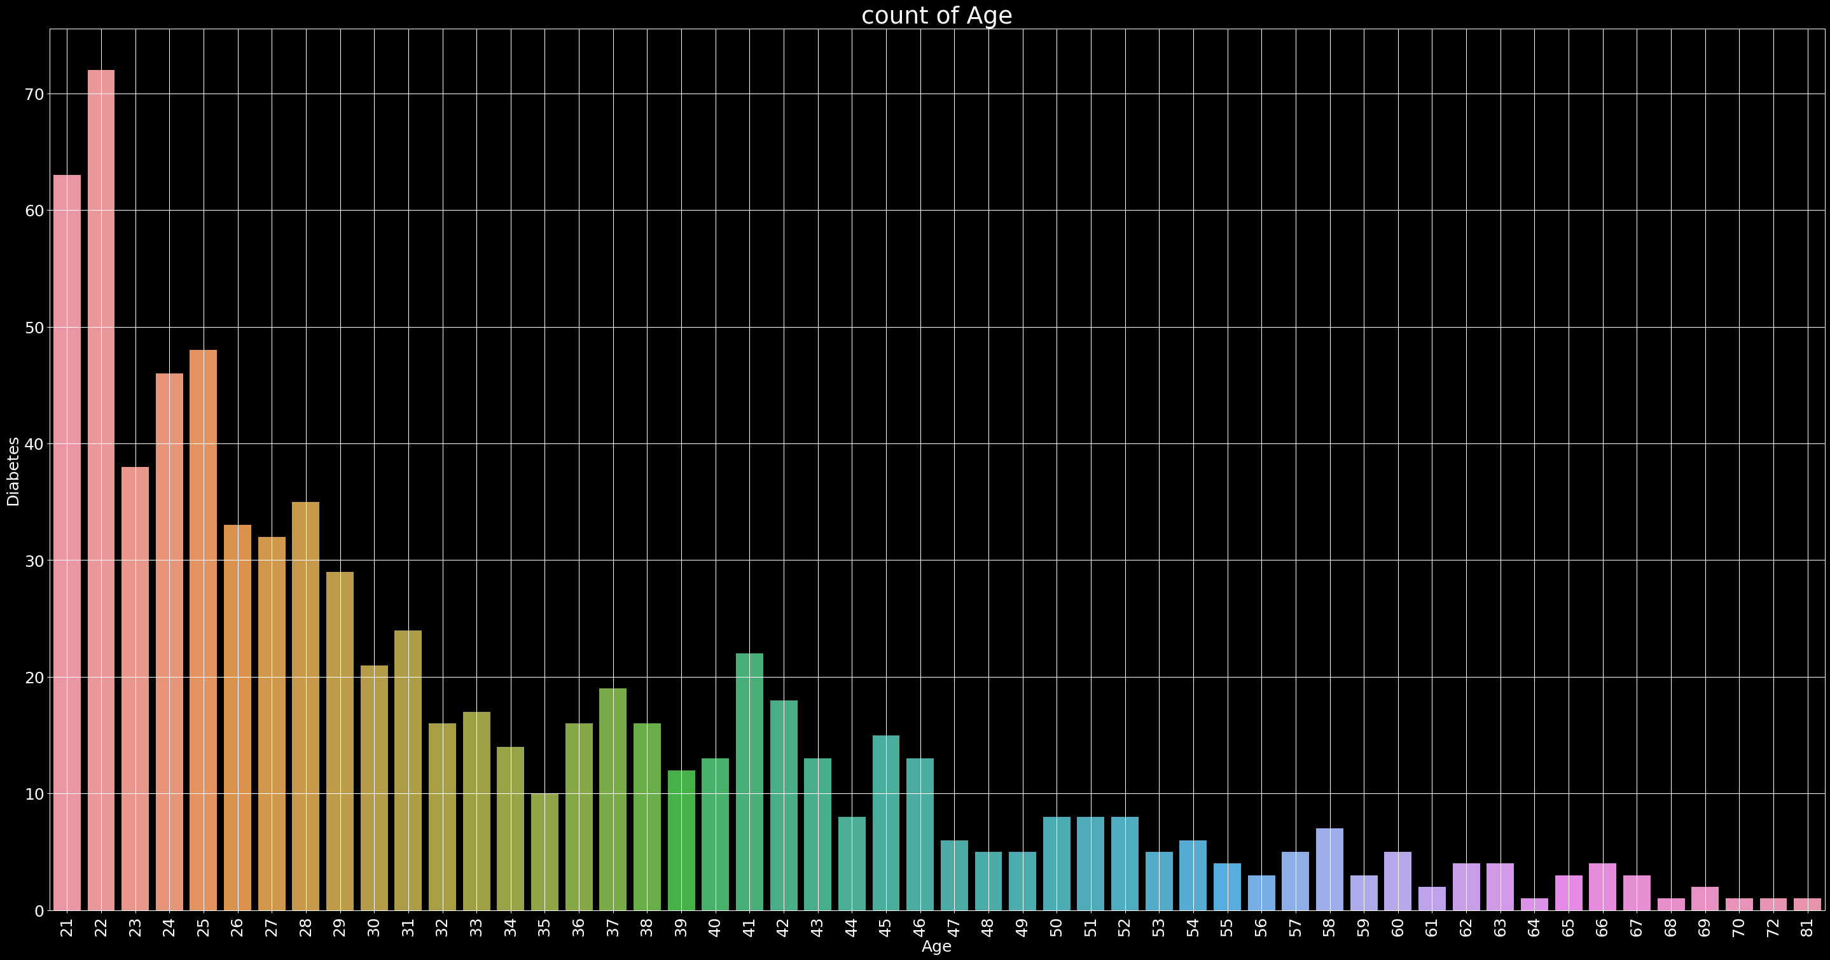This screenshot has width=1830, height=960.
Task: Click the y-axis tick label '30'
Action: pos(36,560)
